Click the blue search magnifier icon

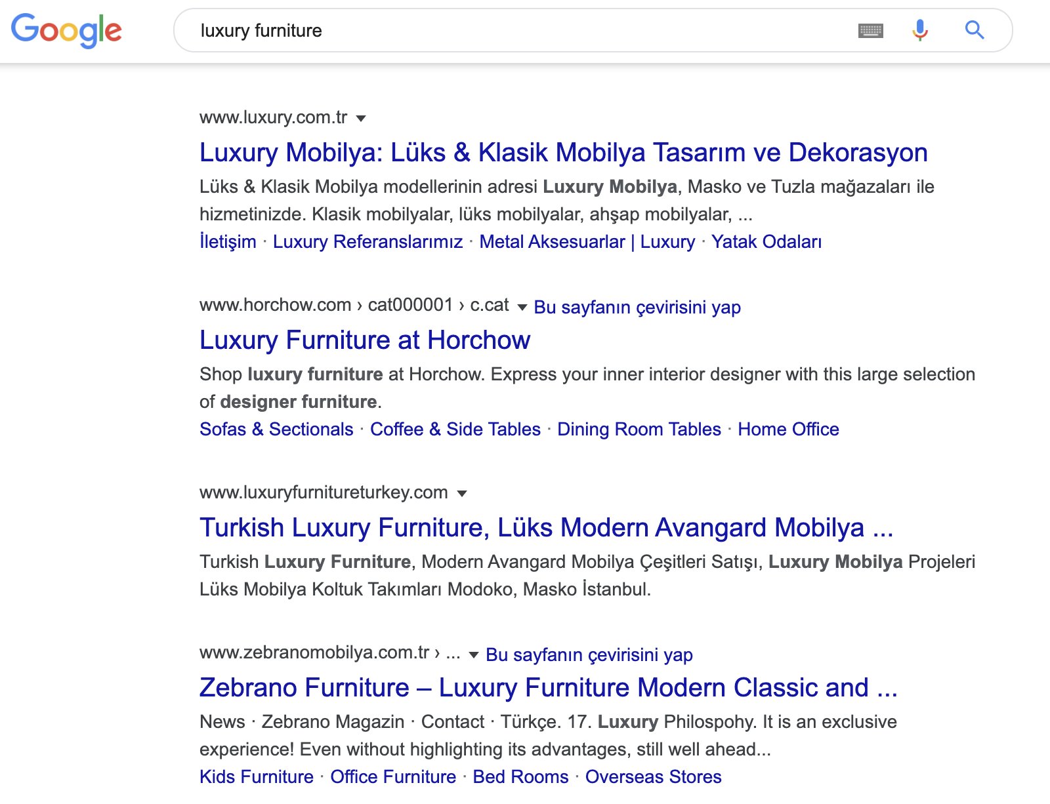(975, 30)
